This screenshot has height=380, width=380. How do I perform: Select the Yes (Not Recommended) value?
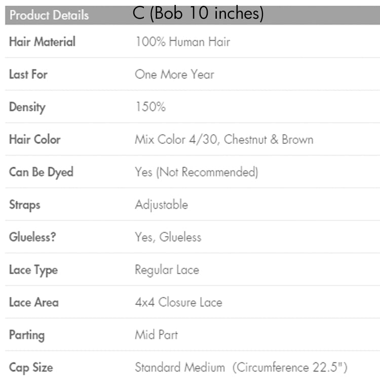tap(197, 172)
